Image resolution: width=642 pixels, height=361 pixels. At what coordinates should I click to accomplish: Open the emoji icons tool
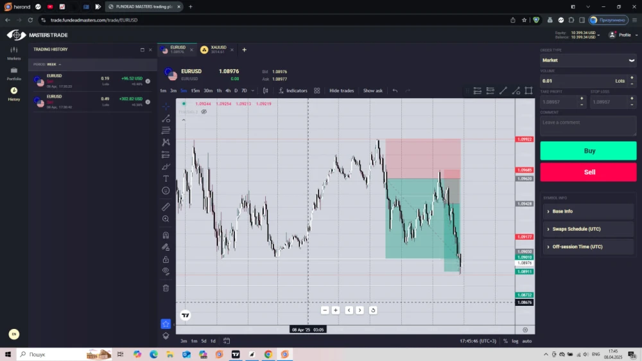(166, 190)
